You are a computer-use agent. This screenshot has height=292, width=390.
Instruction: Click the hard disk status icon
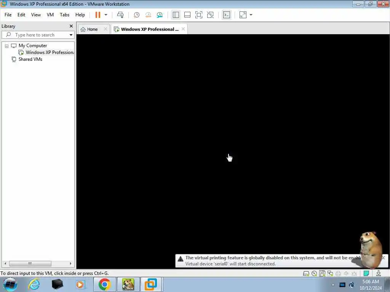[x=306, y=273]
